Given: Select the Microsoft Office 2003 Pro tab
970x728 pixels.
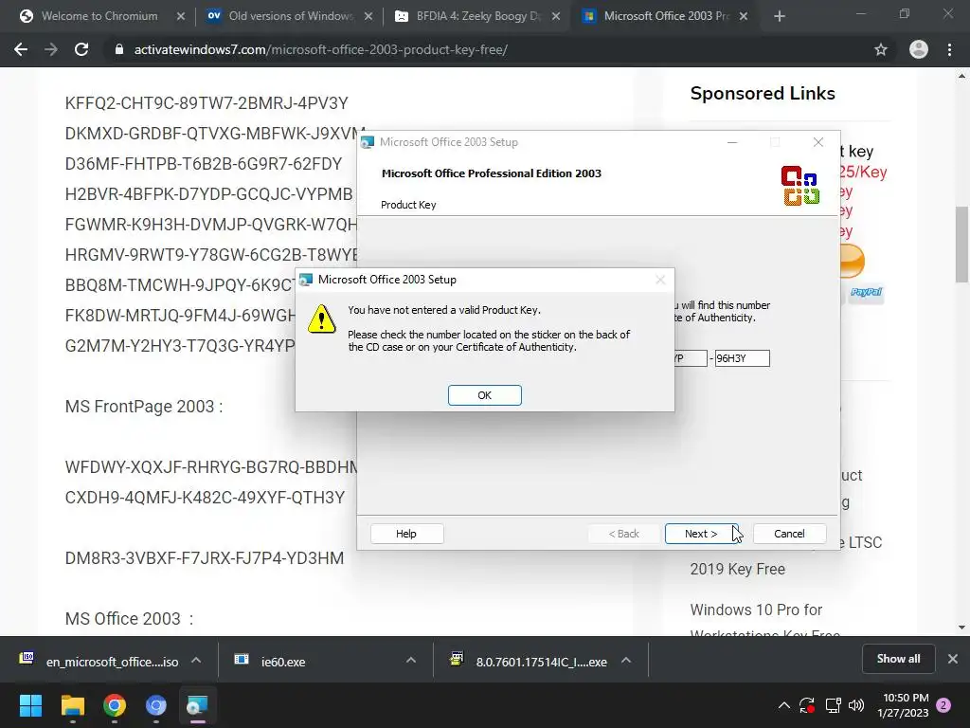Looking at the screenshot, I should pyautogui.click(x=666, y=16).
